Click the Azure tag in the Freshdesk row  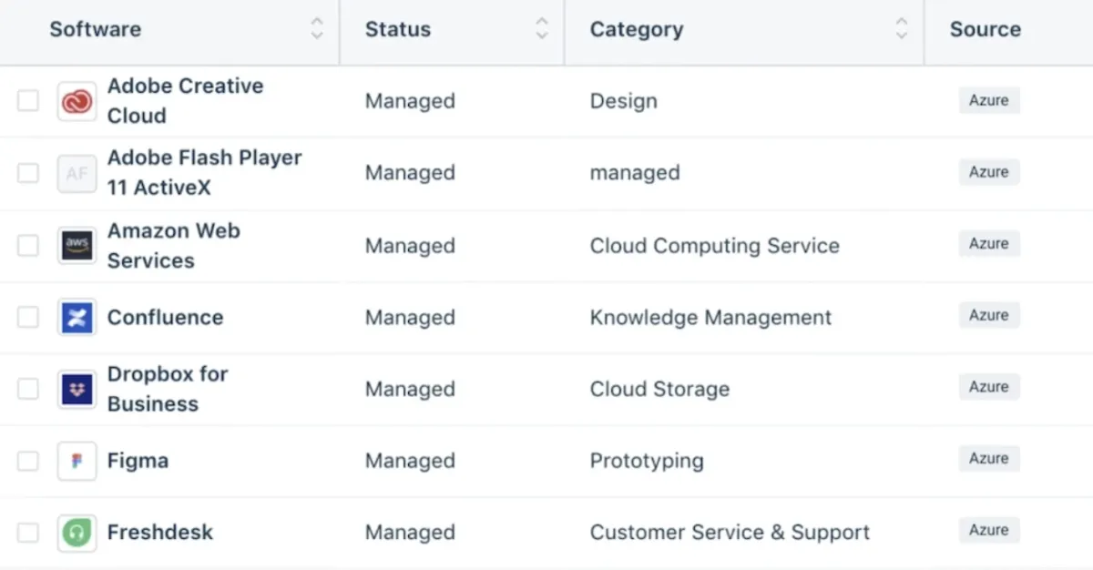(988, 530)
